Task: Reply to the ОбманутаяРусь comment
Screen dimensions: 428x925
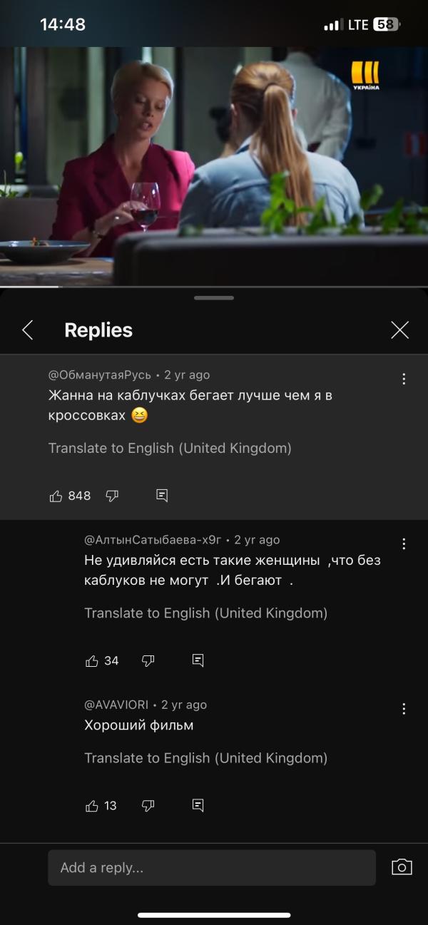Action: (162, 496)
